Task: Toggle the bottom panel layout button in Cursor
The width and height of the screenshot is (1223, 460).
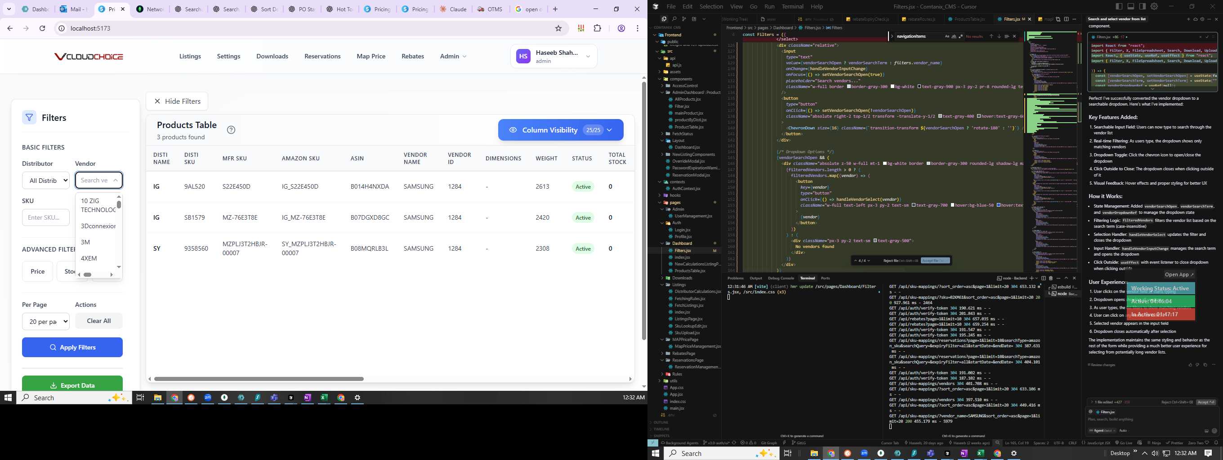Action: click(1131, 6)
